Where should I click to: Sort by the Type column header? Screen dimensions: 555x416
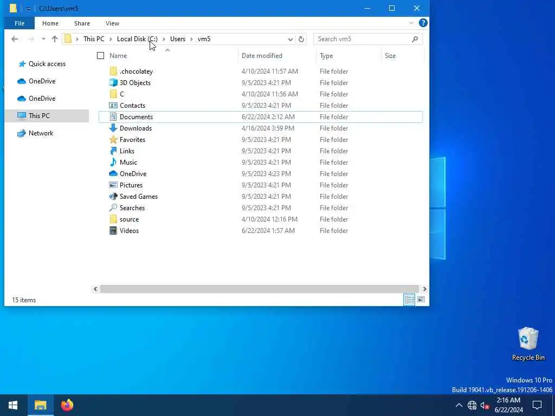pos(326,56)
